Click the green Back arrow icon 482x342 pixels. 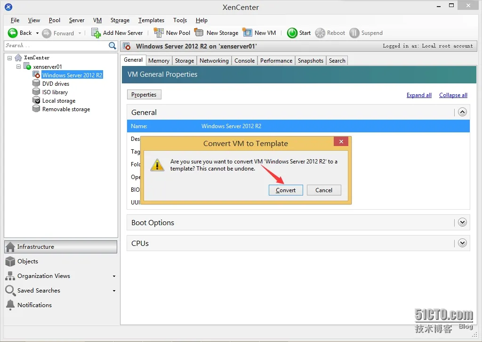click(13, 33)
